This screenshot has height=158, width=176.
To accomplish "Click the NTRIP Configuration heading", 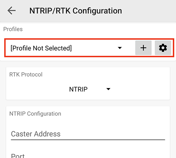I will coord(35,114).
